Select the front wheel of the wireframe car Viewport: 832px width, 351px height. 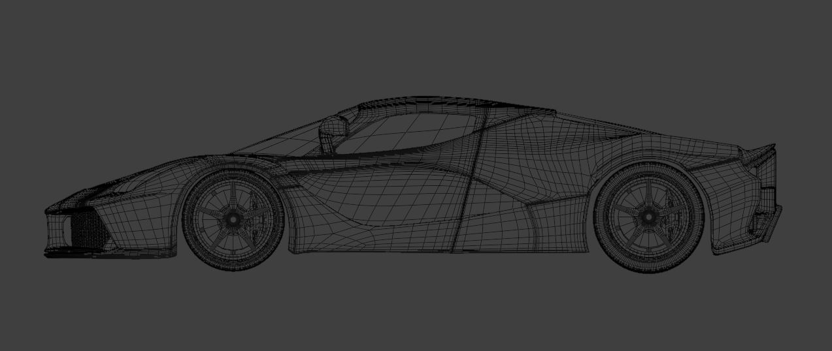233,219
